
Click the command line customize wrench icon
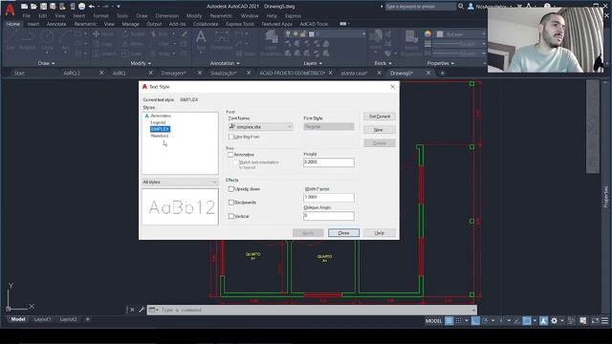[142, 310]
